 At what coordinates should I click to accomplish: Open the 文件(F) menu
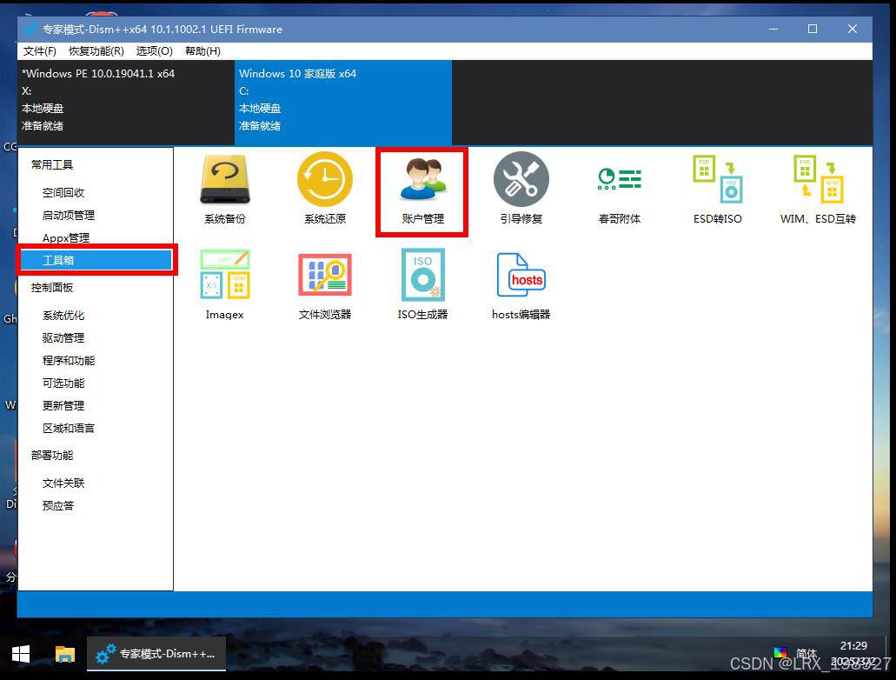(x=39, y=51)
